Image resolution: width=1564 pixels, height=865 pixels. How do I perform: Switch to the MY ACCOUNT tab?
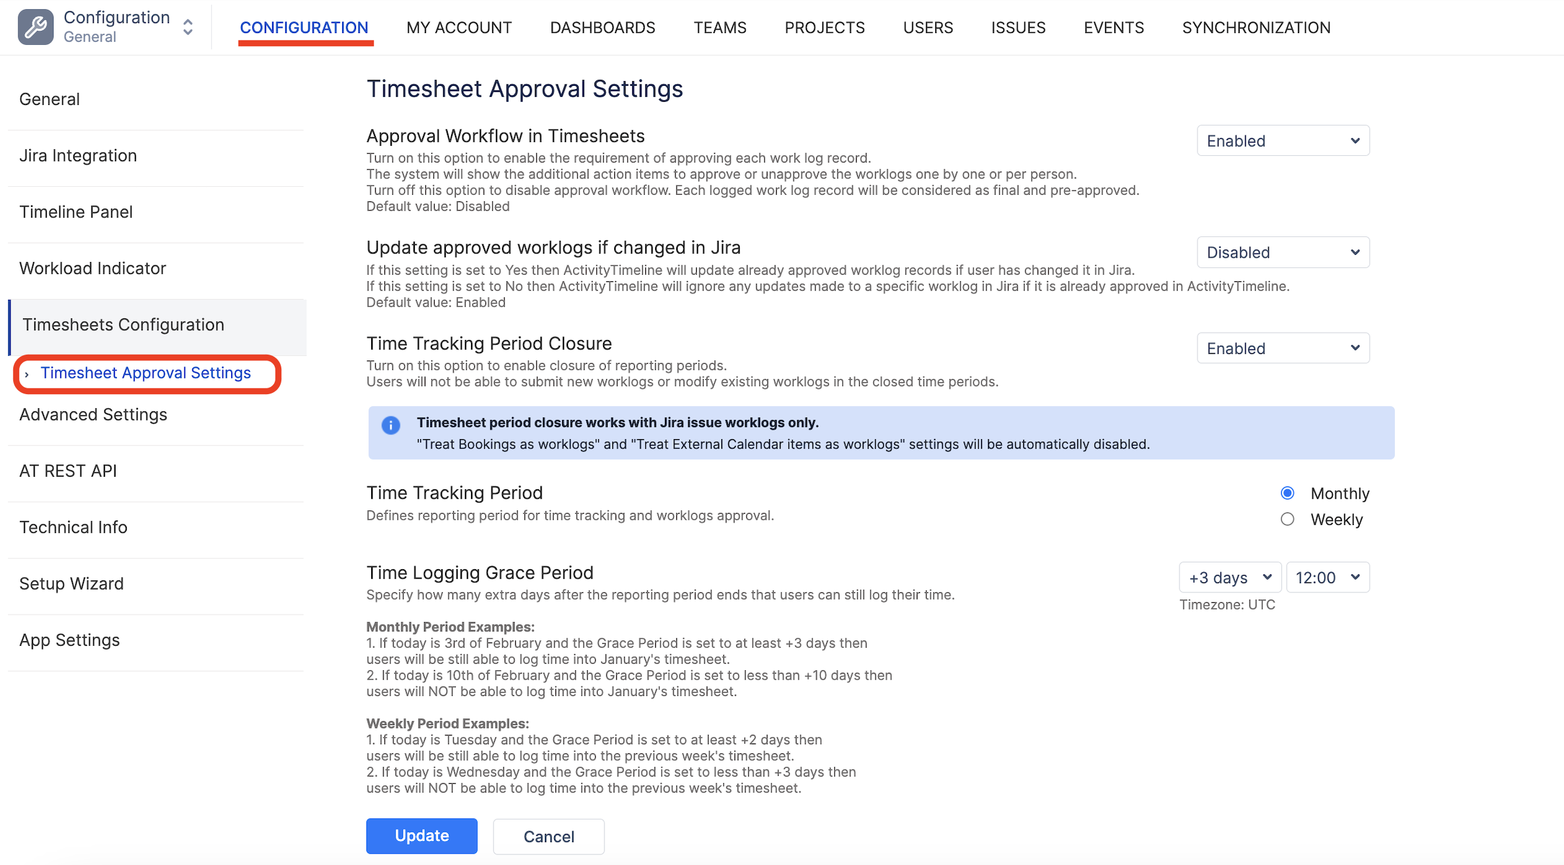click(x=459, y=27)
